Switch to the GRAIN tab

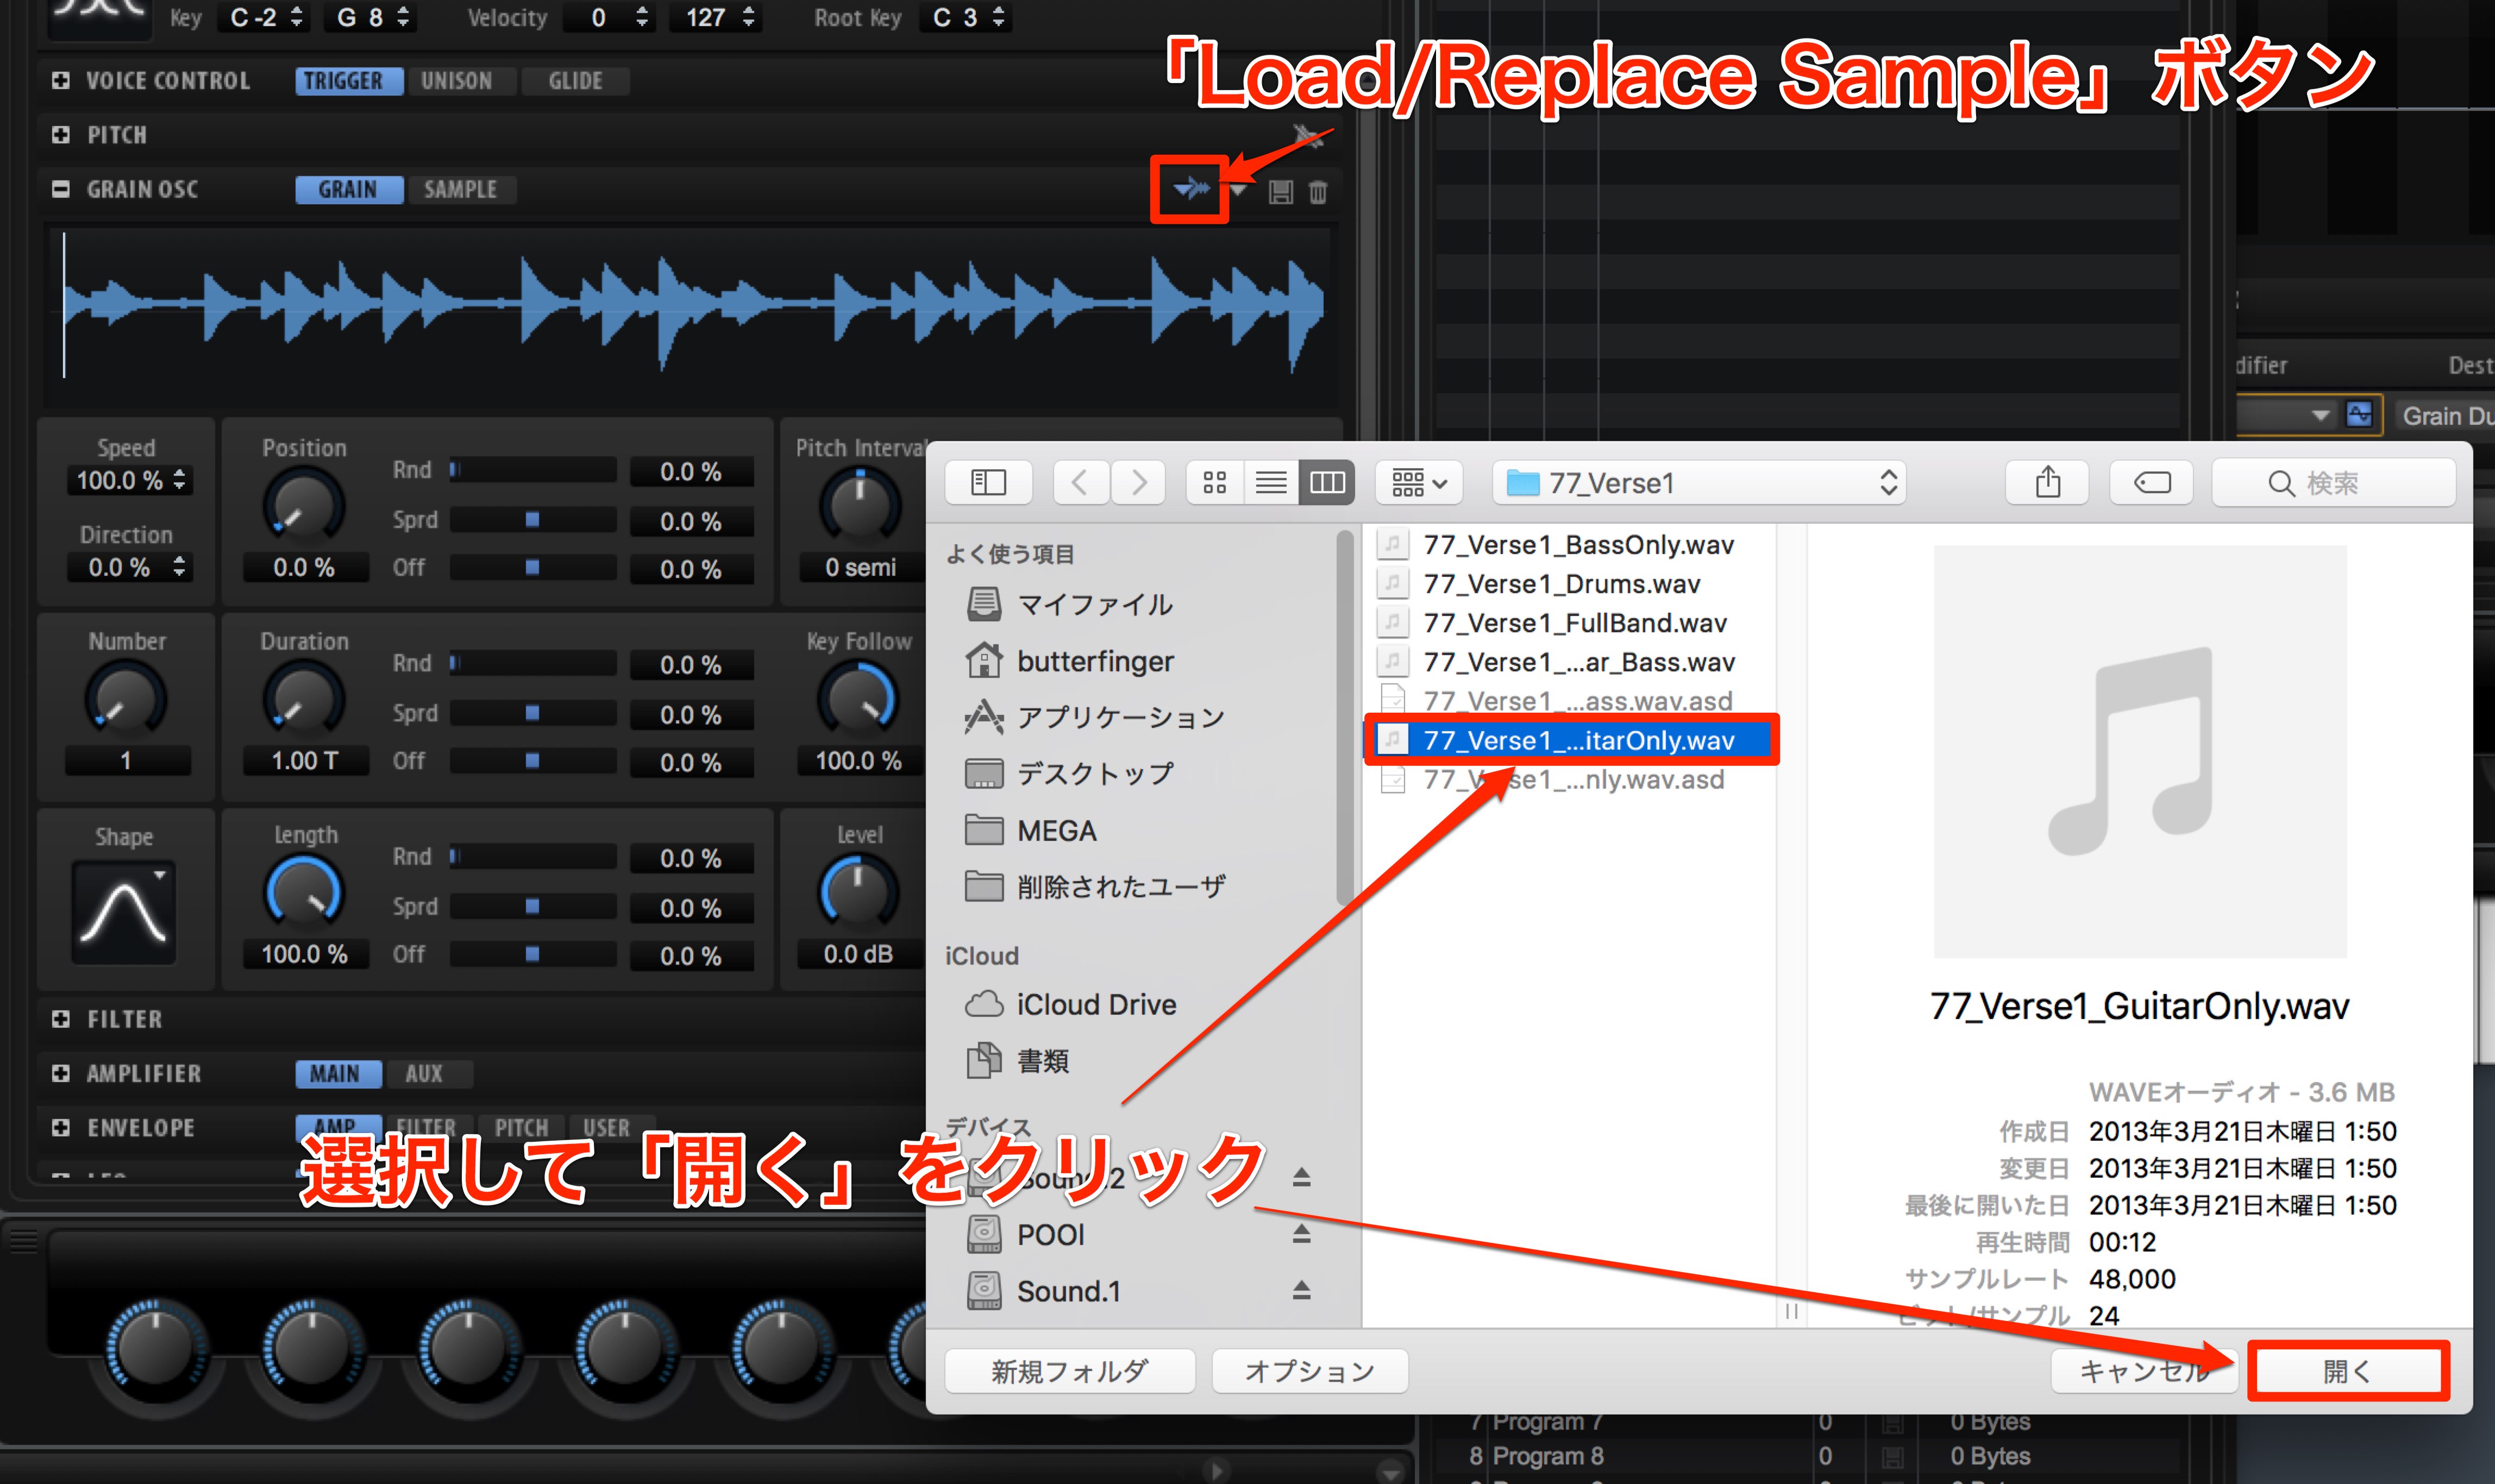(349, 189)
